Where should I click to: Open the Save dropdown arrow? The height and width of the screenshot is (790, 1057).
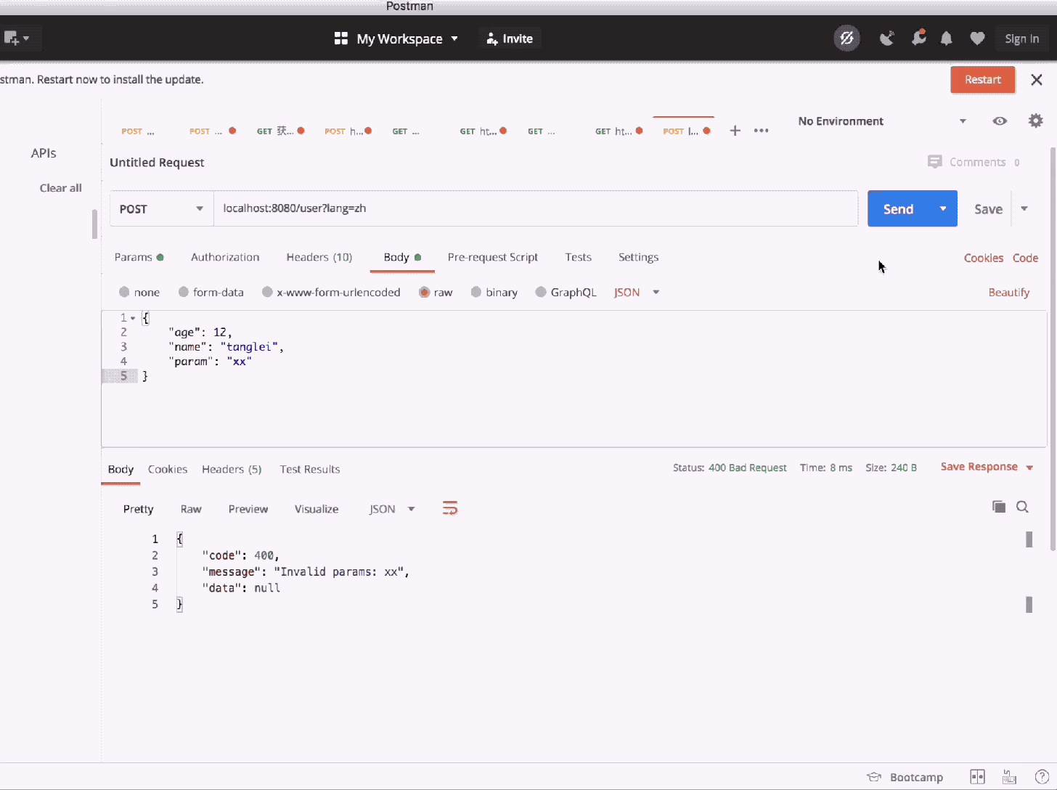click(1024, 209)
